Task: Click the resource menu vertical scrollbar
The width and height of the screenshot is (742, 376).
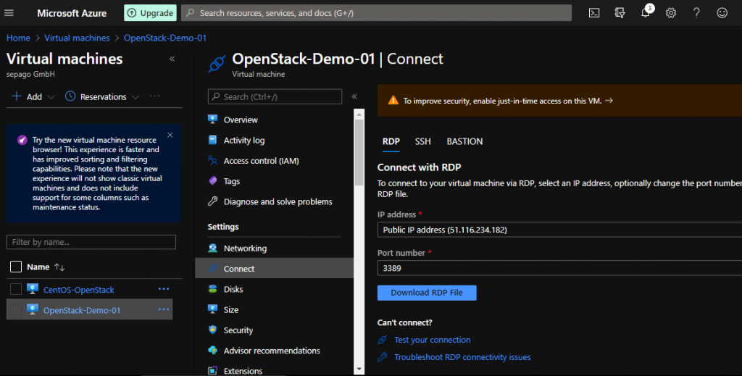Action: (x=359, y=152)
